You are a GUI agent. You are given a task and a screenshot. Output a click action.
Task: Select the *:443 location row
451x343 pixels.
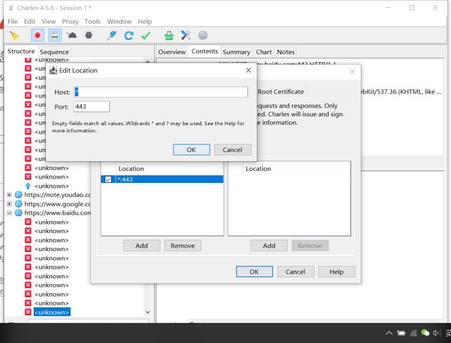click(x=162, y=179)
